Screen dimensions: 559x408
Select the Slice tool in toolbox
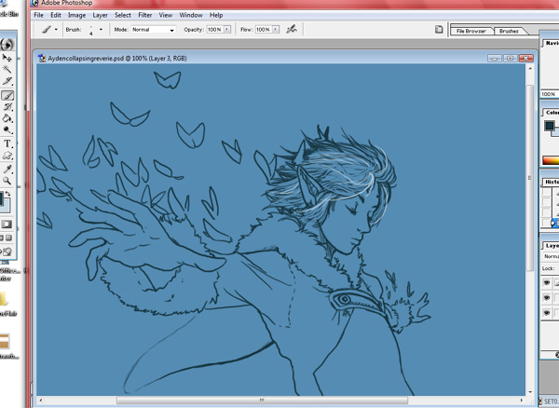click(7, 82)
